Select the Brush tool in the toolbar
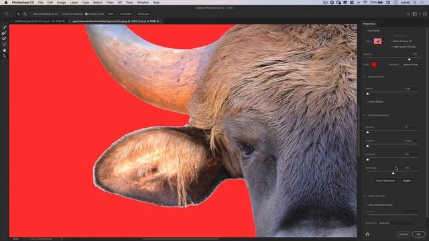Screen dimensions: 429x241 (x=5, y=39)
